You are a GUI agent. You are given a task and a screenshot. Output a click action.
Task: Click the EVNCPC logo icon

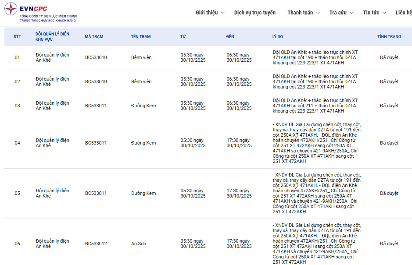click(11, 9)
